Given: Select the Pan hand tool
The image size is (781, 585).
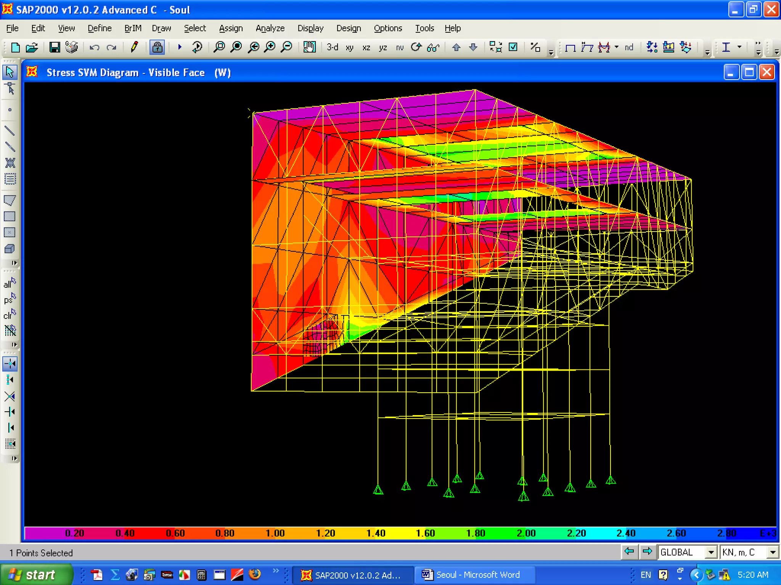Looking at the screenshot, I should point(309,47).
